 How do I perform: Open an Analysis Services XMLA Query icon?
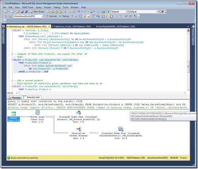pyautogui.click(x=60, y=12)
